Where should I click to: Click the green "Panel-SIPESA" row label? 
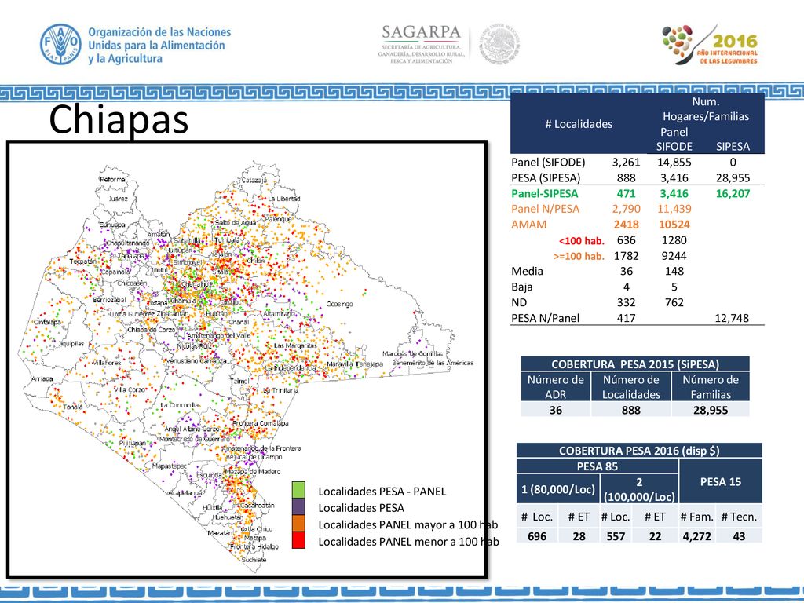(545, 194)
